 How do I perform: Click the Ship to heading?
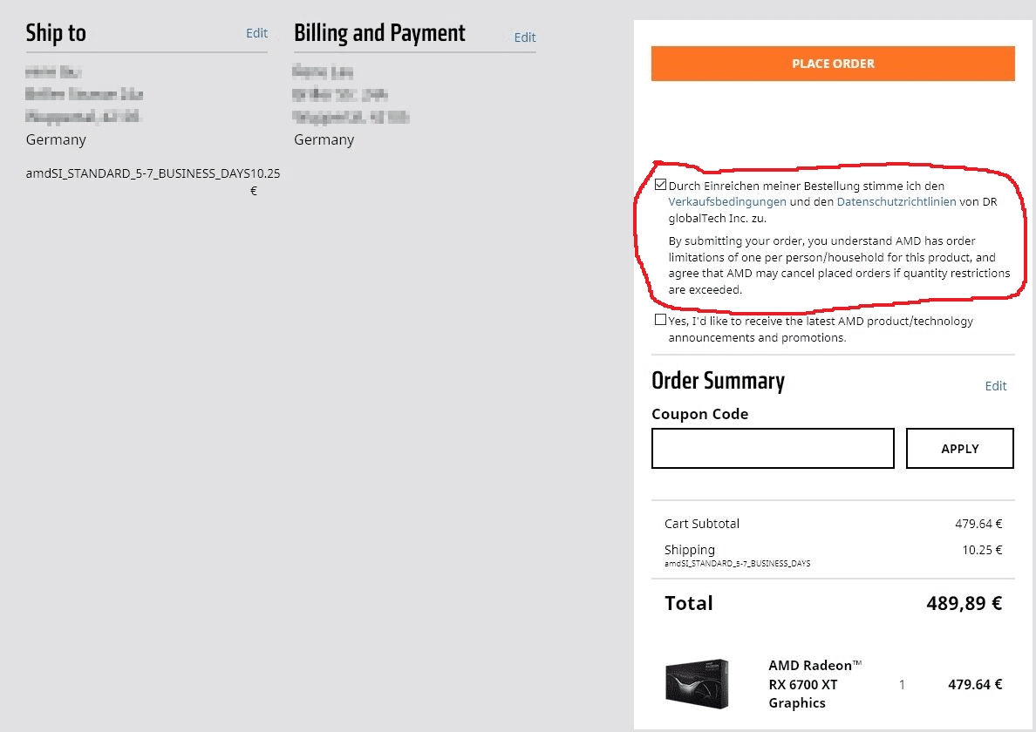click(x=56, y=33)
